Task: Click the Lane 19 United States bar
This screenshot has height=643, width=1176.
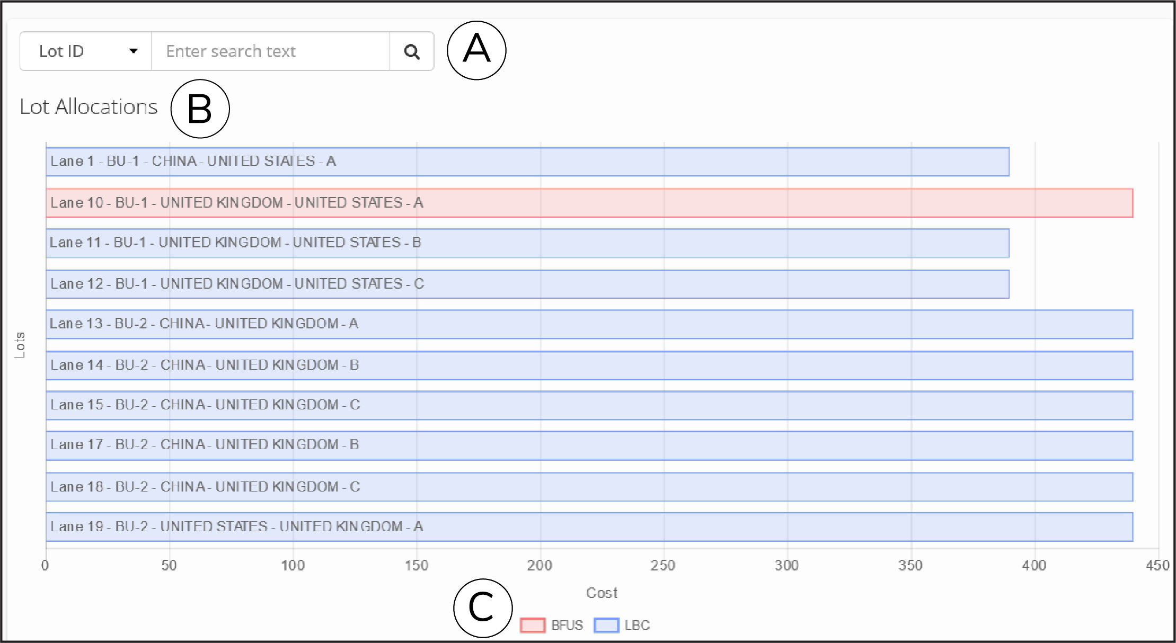Action: click(x=589, y=527)
